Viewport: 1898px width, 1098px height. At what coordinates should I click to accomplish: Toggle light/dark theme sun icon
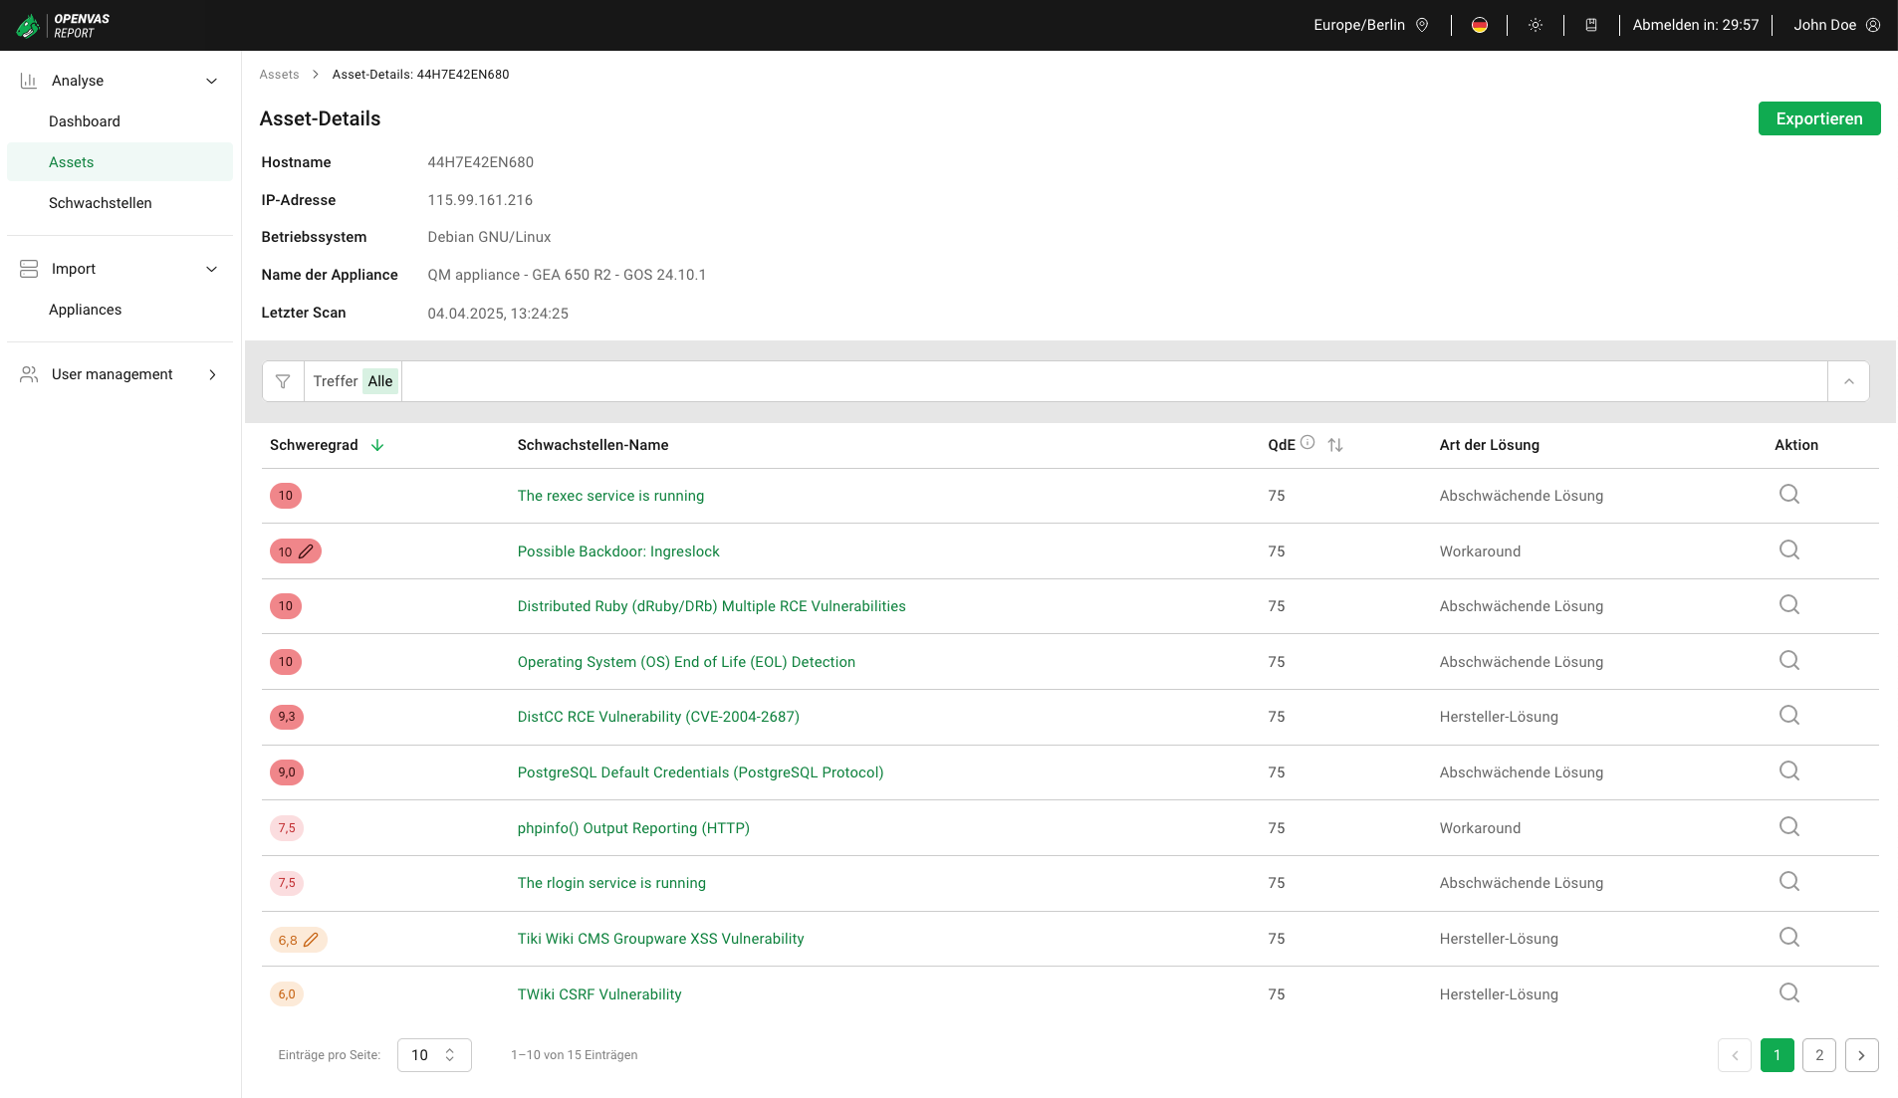[1536, 25]
